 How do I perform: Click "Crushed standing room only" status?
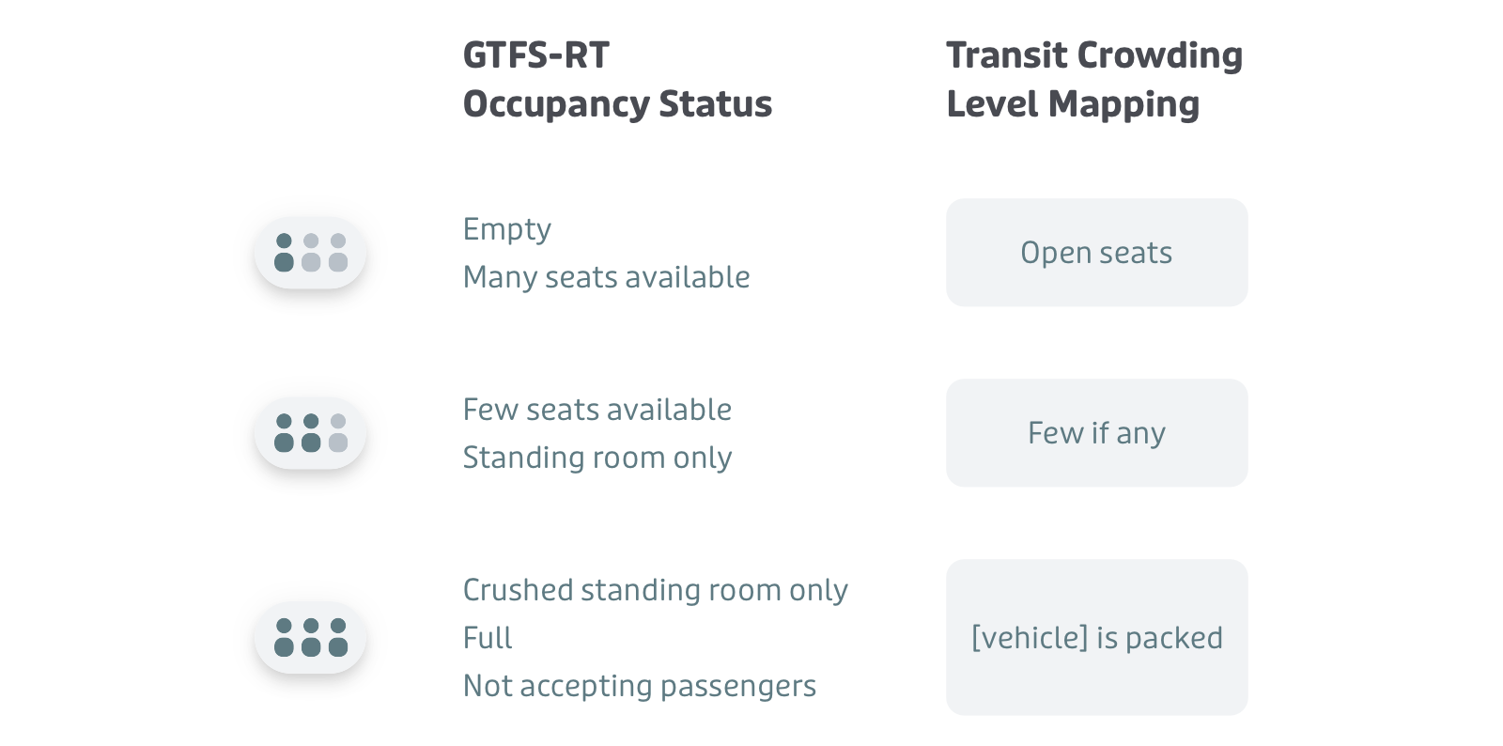pyautogui.click(x=655, y=590)
